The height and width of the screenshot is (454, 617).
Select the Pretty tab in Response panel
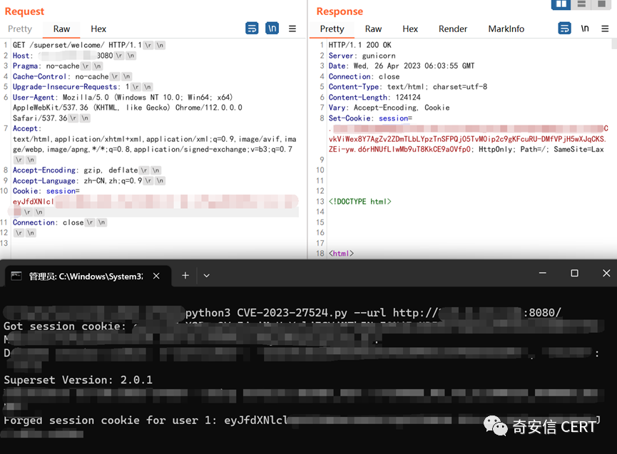[332, 29]
